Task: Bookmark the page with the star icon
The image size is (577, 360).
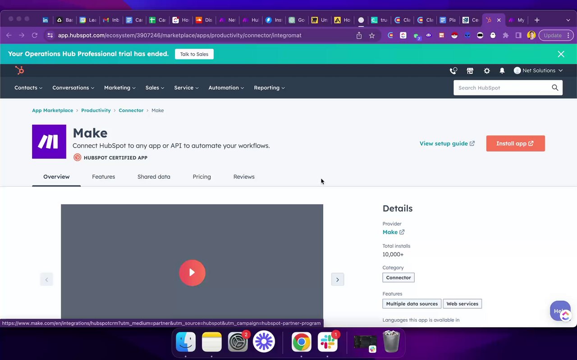Action: pos(372,35)
